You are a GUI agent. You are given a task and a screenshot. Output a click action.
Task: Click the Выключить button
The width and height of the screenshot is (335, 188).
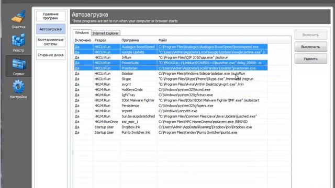click(x=310, y=46)
